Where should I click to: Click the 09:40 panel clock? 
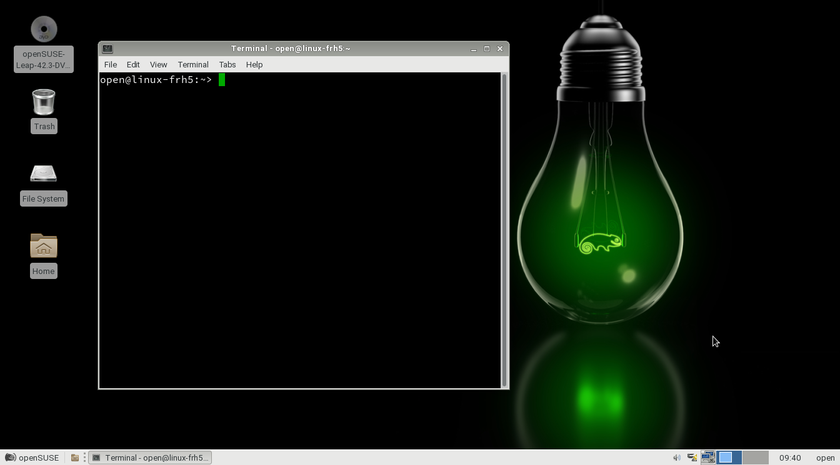pos(790,458)
